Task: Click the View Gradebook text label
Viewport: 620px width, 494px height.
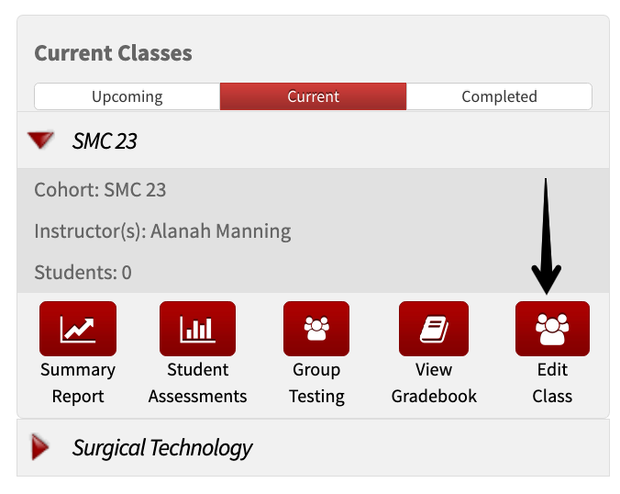Action: (434, 383)
